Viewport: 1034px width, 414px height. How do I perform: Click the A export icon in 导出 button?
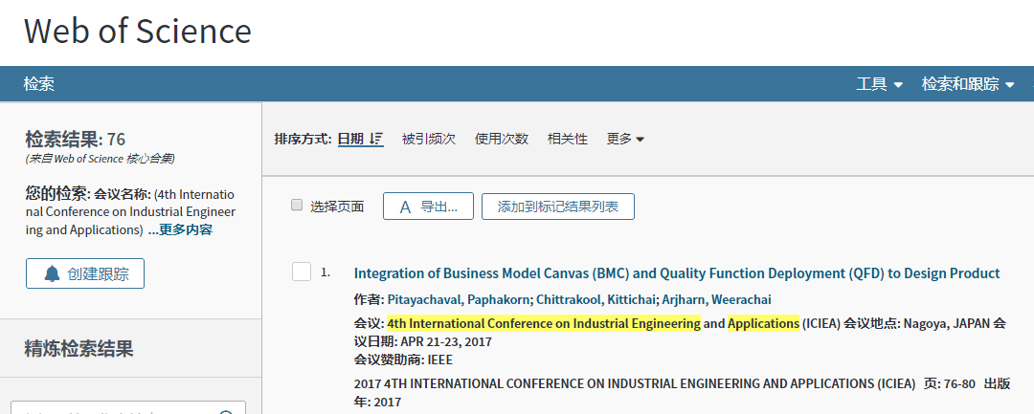click(x=406, y=207)
